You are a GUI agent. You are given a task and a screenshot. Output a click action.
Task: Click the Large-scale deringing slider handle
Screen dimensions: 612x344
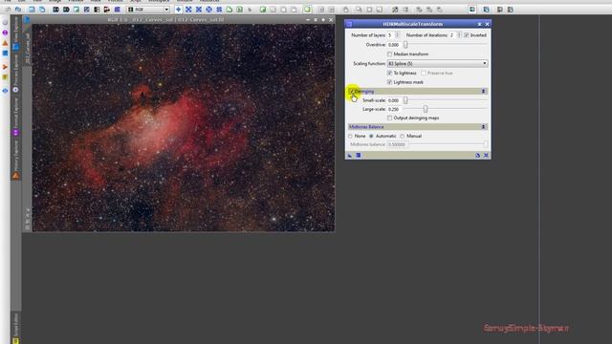(426, 109)
